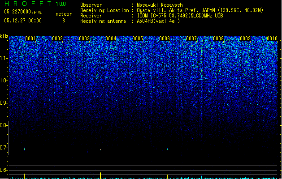
Task: Click time marker 0001
Action: point(30,38)
